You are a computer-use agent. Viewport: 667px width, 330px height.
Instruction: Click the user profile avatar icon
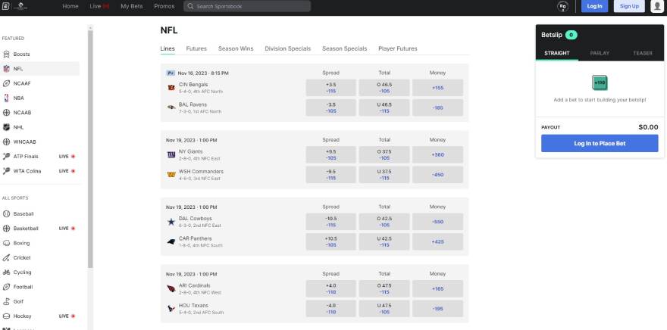click(657, 6)
